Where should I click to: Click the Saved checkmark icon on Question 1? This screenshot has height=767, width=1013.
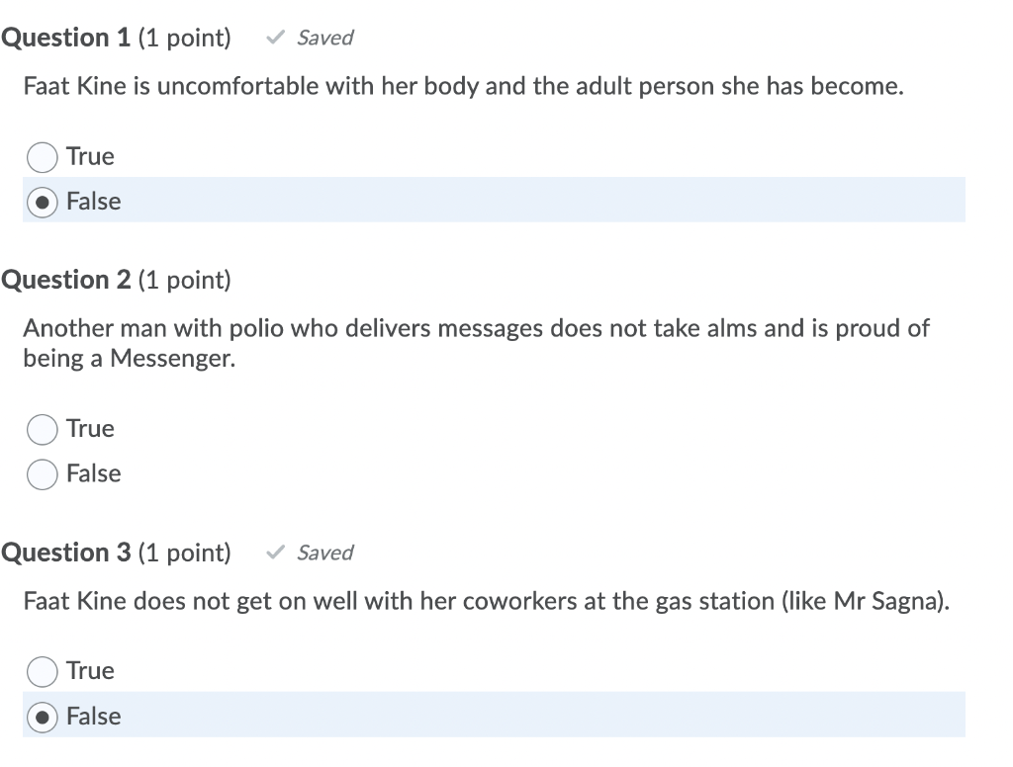274,38
